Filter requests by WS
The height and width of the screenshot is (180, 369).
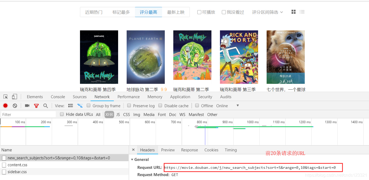[x=182, y=115]
